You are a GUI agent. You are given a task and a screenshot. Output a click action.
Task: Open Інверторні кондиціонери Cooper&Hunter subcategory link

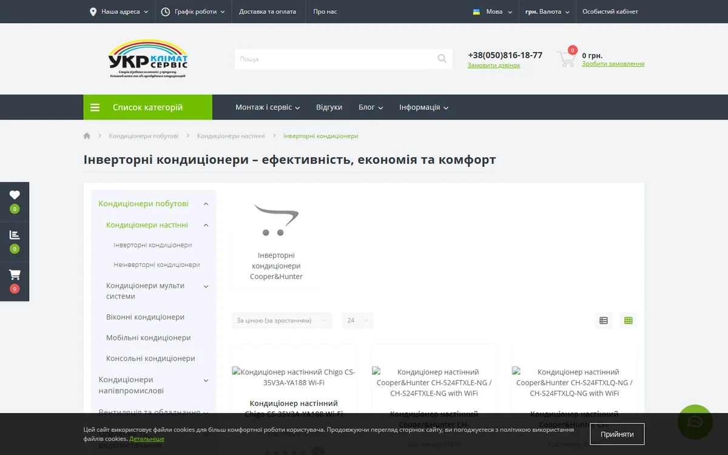[x=276, y=266]
